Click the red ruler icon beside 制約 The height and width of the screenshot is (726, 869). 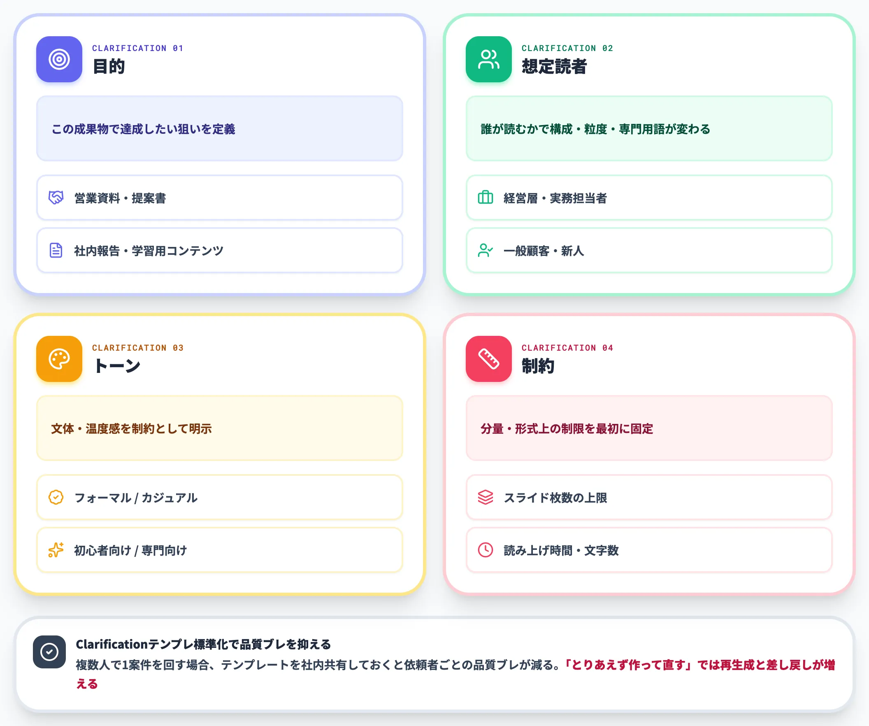pos(489,359)
